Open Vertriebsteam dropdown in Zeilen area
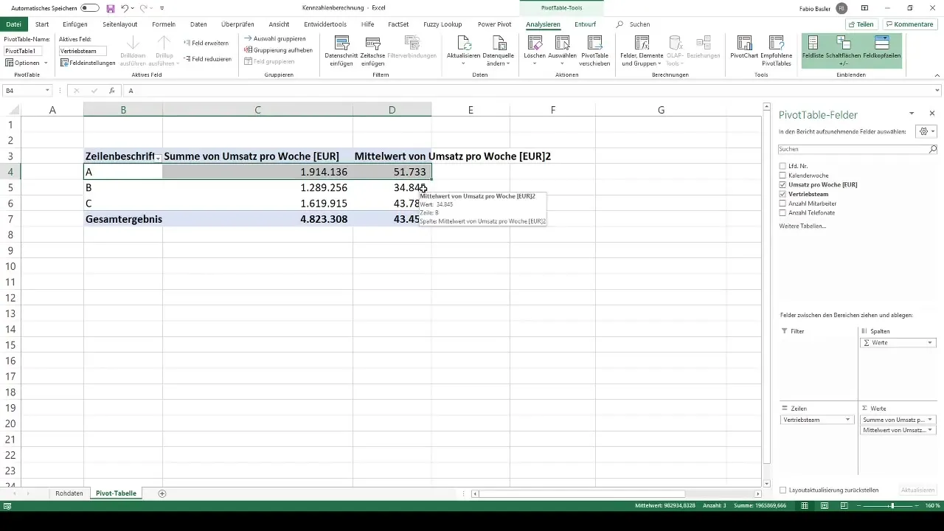Screen dimensions: 944x531 click(x=848, y=420)
